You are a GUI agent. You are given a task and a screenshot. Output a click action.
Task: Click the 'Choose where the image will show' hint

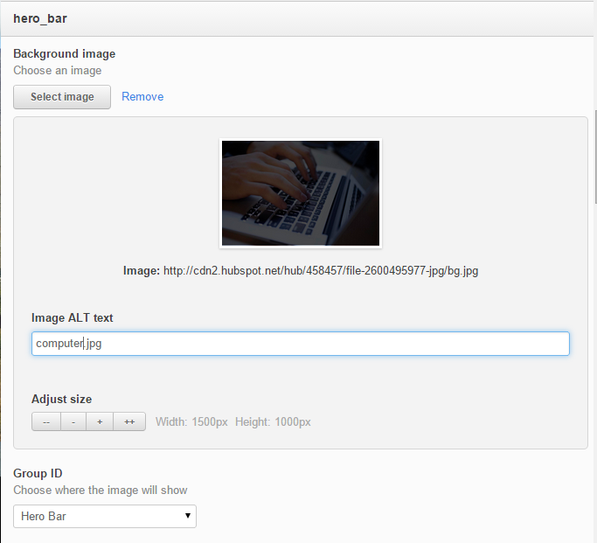(x=101, y=490)
